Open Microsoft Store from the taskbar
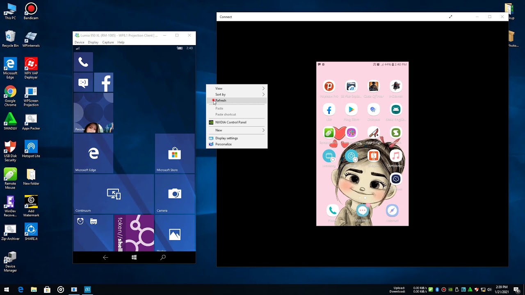Viewport: 525px width, 295px height. [x=47, y=290]
